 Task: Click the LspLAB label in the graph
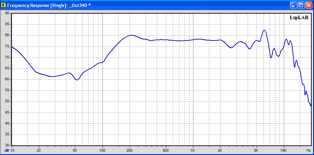tap(299, 18)
